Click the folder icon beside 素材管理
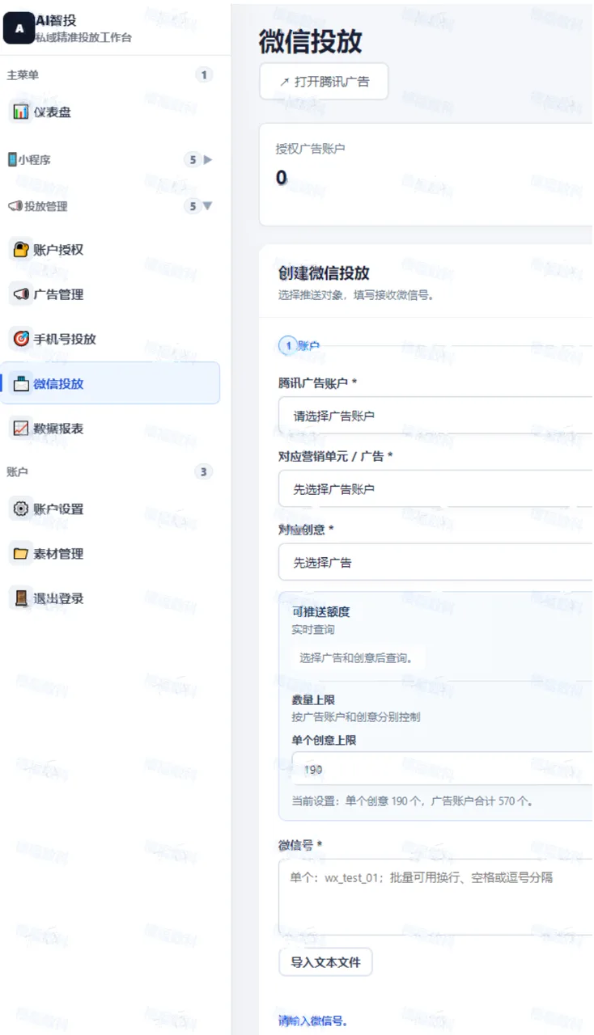 point(21,554)
